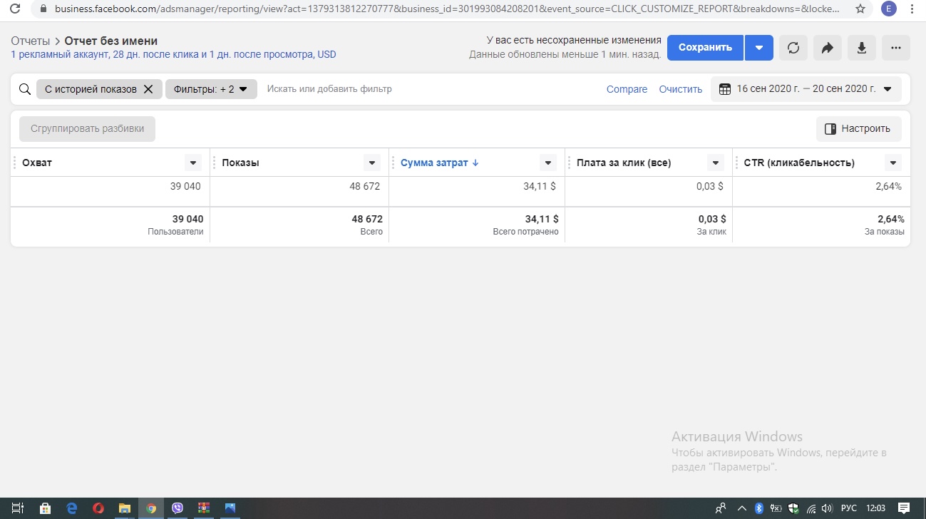Image resolution: width=926 pixels, height=519 pixels.
Task: Open the Windows notification center icon
Action: click(904, 508)
